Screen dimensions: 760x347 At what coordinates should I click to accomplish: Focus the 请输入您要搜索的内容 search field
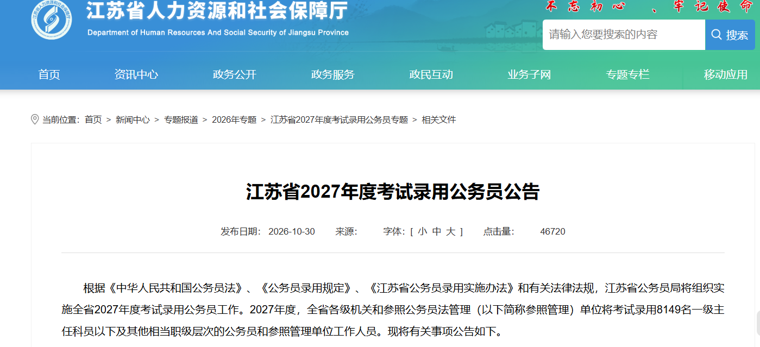624,35
